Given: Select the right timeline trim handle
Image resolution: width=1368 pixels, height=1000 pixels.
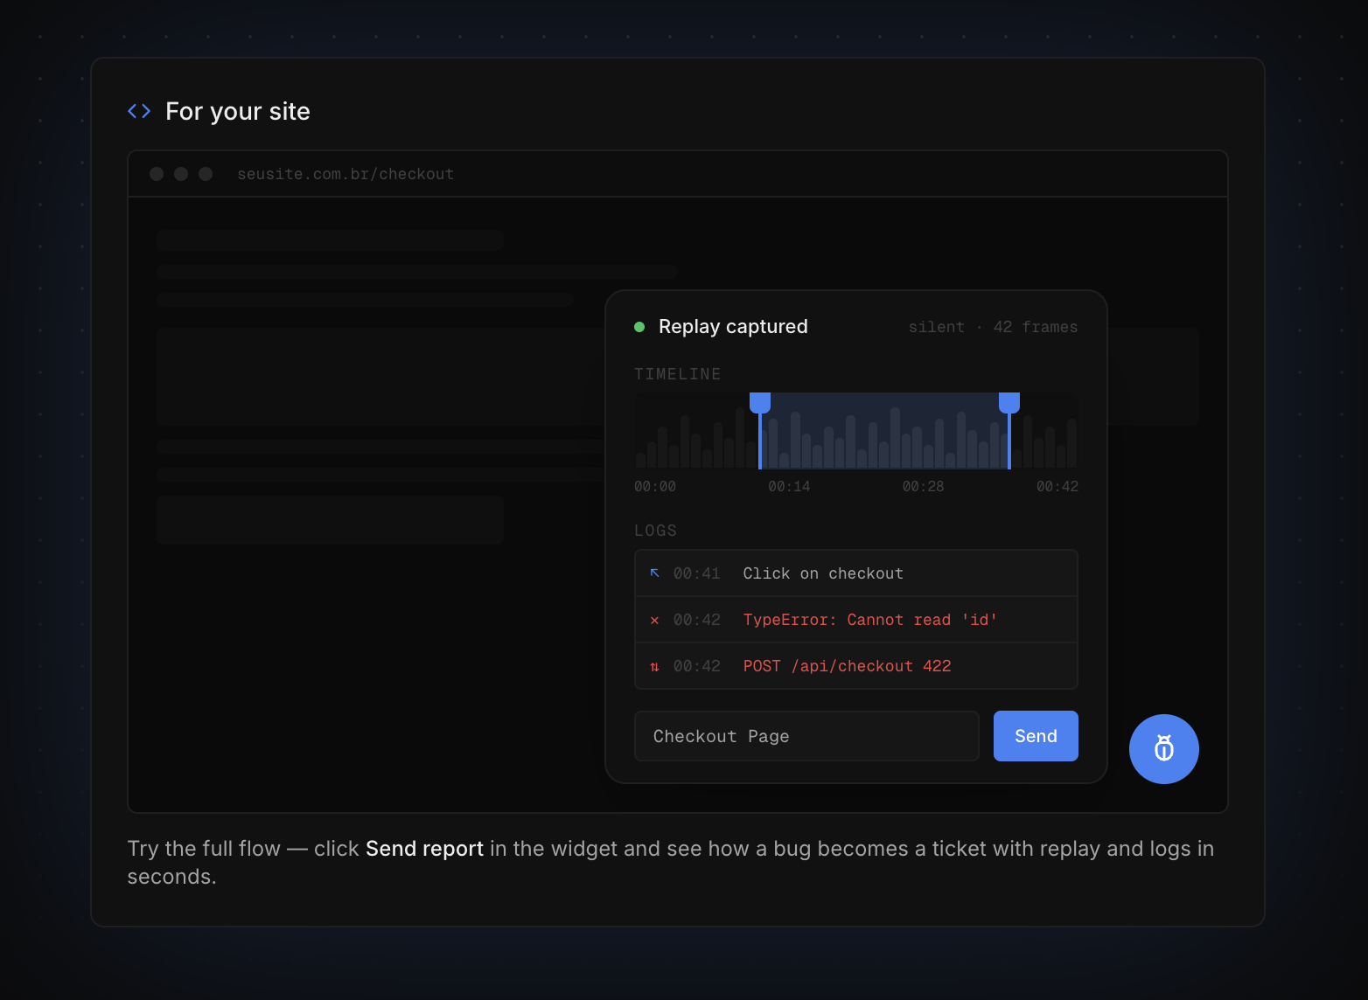Looking at the screenshot, I should (1009, 403).
